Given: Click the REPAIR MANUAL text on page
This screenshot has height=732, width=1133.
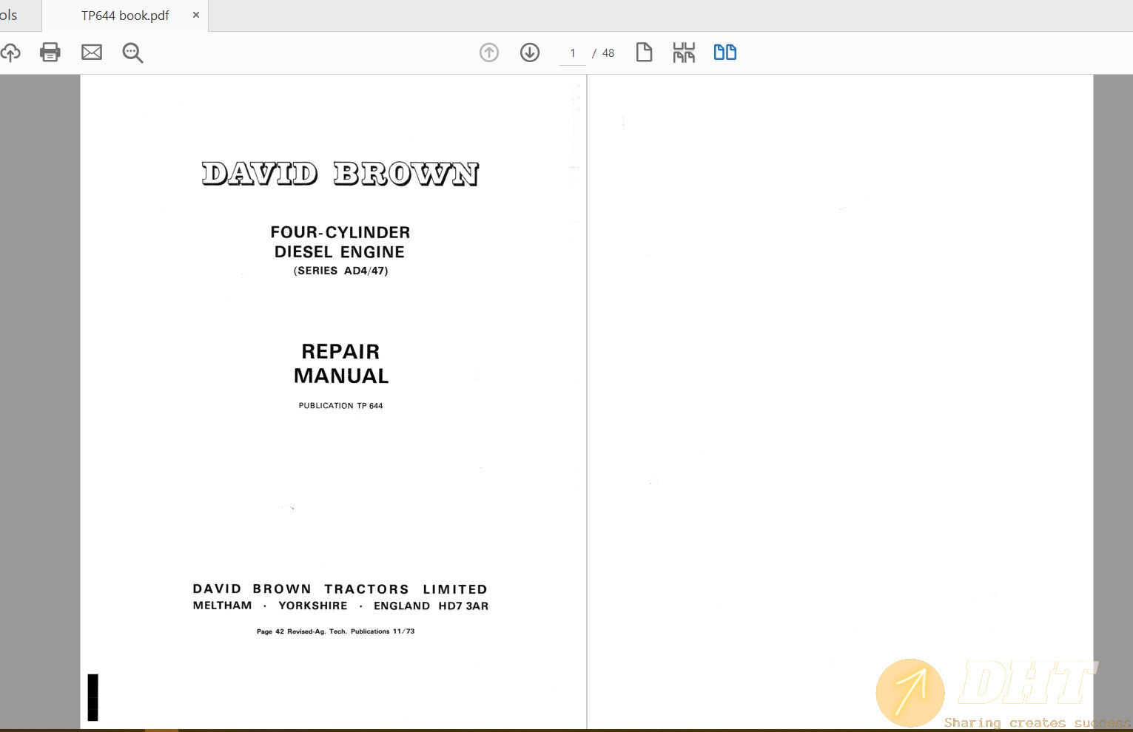Looking at the screenshot, I should tap(340, 364).
